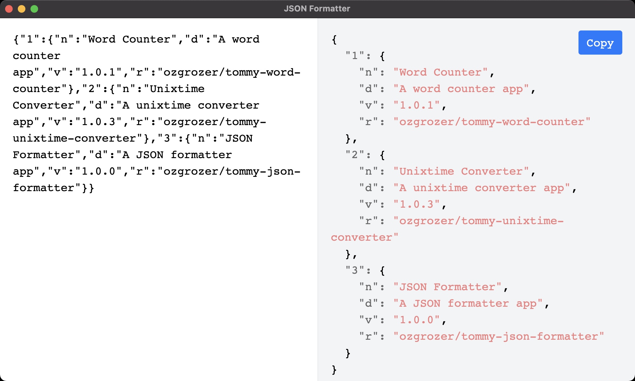The width and height of the screenshot is (635, 381).
Task: Click the "JSON Formatter" name value in output
Action: (x=447, y=287)
